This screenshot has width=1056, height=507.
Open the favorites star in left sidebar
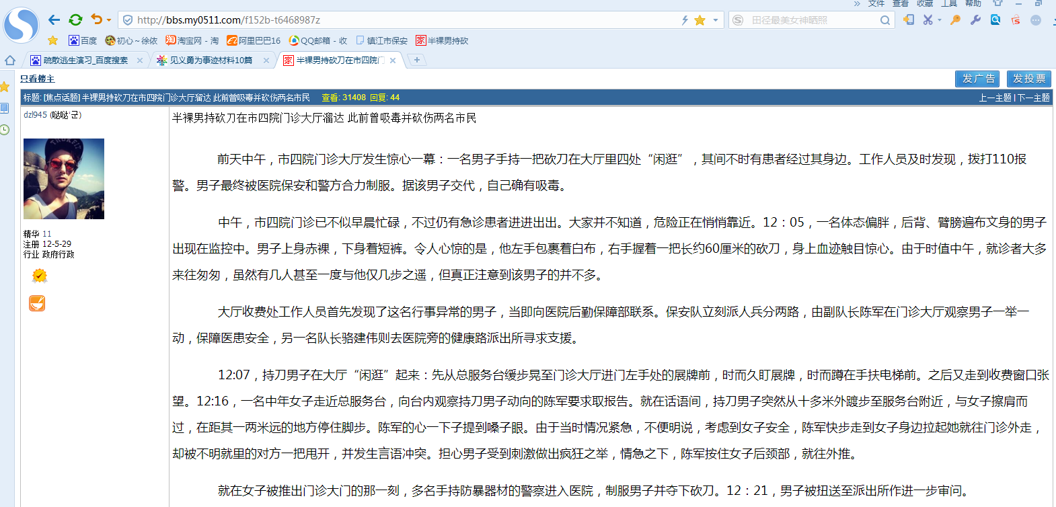[x=5, y=87]
